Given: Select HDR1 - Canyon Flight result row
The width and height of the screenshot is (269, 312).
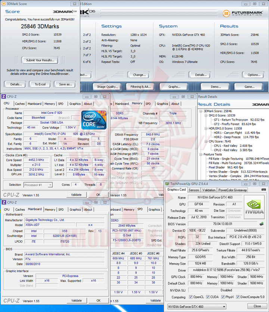Looking at the screenshot, I should point(237,133).
